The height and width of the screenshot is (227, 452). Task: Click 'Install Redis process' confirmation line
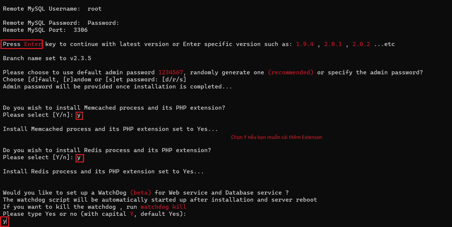click(x=103, y=172)
